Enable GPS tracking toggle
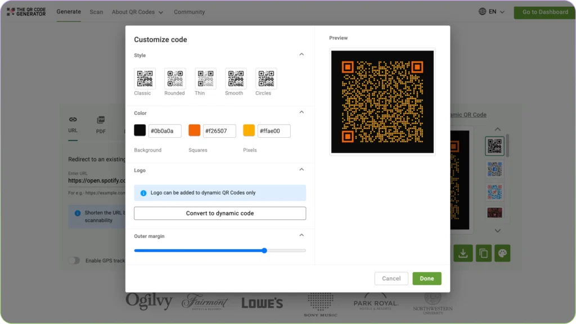Image resolution: width=576 pixels, height=324 pixels. (x=74, y=260)
